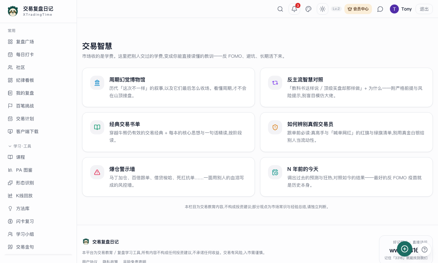438x263 pixels.
Task: Click the 方法库 lightbulb icon
Action: point(10,208)
